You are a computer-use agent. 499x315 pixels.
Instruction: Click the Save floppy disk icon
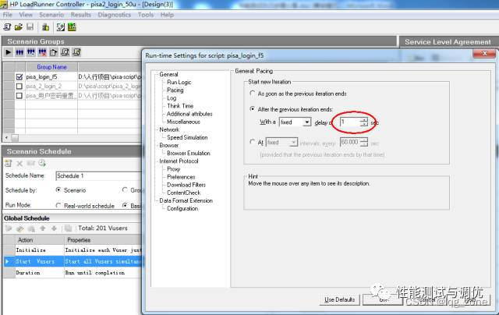coord(30,27)
